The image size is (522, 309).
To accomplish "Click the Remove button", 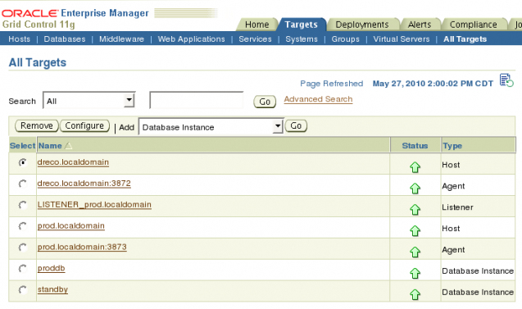I will (37, 126).
